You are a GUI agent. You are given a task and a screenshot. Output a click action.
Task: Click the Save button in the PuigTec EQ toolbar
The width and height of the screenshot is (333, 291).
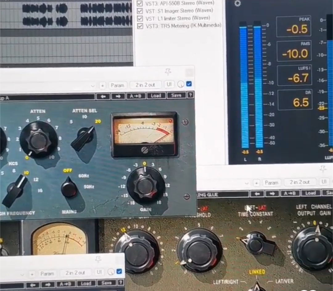pyautogui.click(x=176, y=96)
